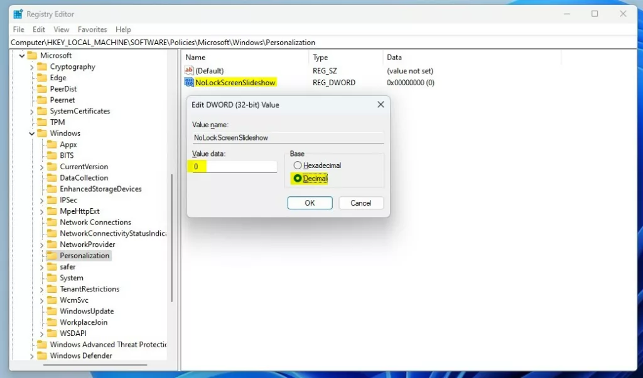643x378 pixels.
Task: Click the Network Connections folder icon
Action: click(51, 222)
